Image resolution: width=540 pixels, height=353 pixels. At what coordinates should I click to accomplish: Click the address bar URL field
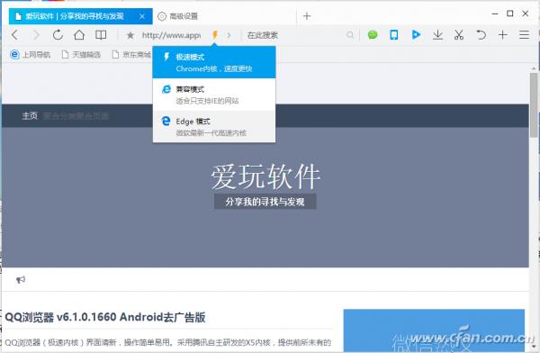coord(171,35)
